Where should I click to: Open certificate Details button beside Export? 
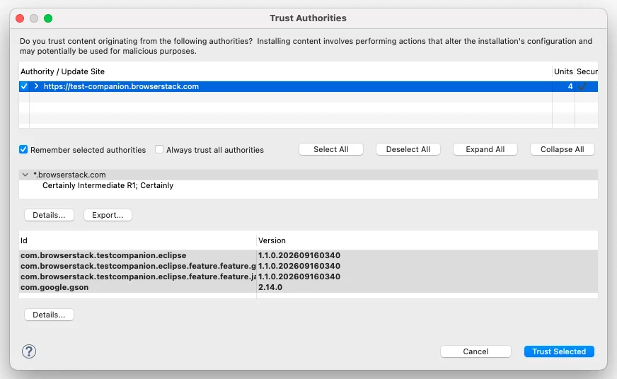click(x=49, y=215)
